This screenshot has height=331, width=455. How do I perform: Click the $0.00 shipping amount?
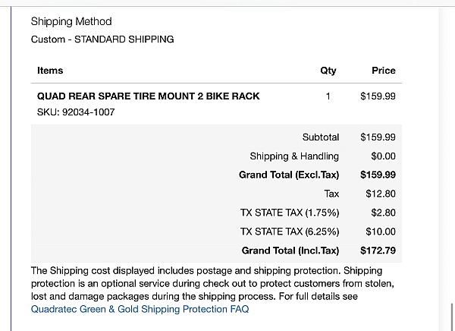pos(383,156)
